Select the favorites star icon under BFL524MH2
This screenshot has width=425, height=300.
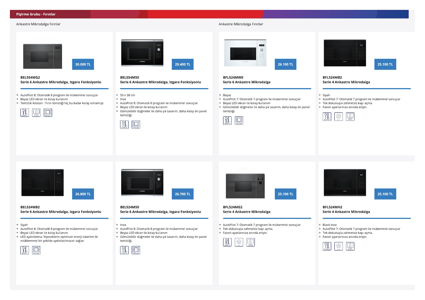click(338, 246)
